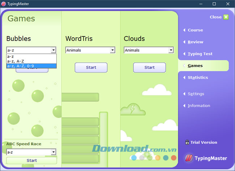This screenshot has width=235, height=171.
Task: Click the arrow next to Course
Action: (184, 30)
